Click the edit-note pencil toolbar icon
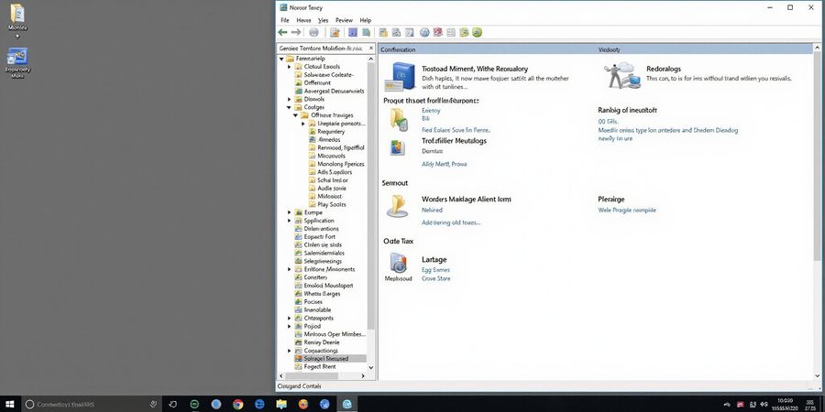 coord(335,33)
